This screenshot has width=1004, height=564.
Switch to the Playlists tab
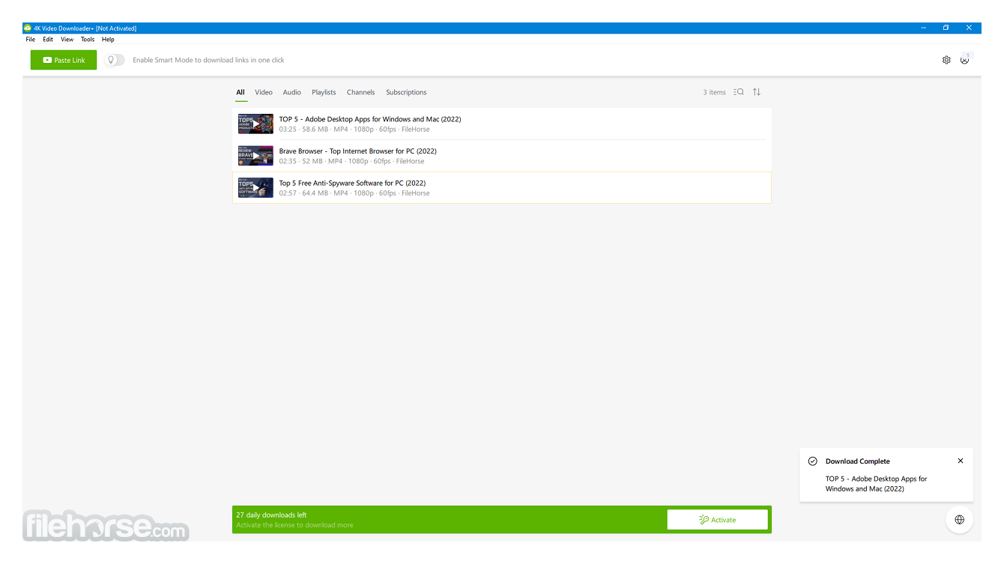(324, 92)
